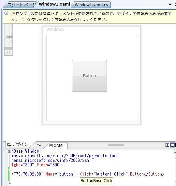176x186 pixels.
Task: Switch to the スタート ページ tab
Action: pyautogui.click(x=21, y=5)
